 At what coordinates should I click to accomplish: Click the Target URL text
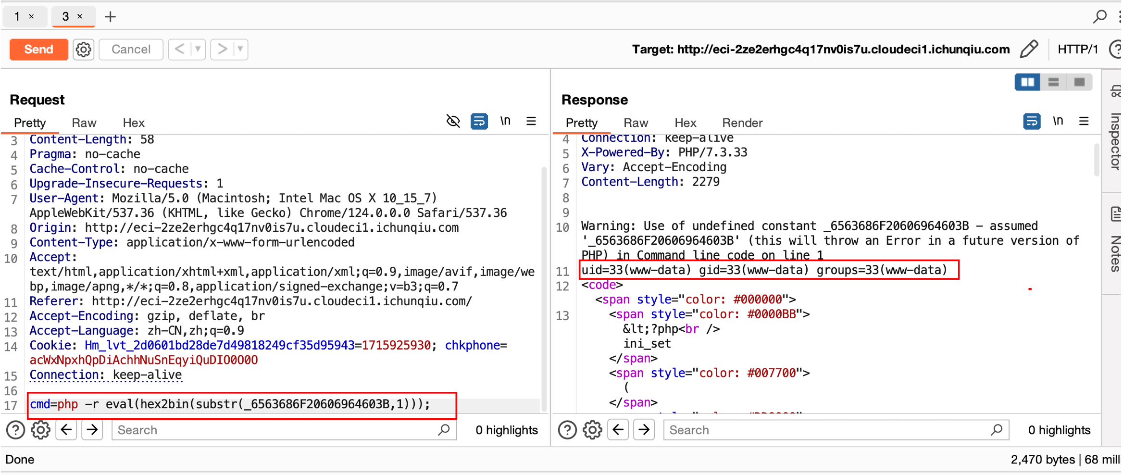coord(821,50)
